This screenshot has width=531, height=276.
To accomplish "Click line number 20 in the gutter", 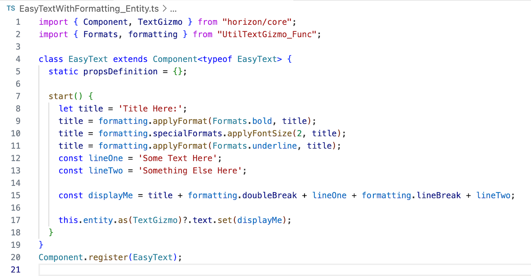I will 16,258.
